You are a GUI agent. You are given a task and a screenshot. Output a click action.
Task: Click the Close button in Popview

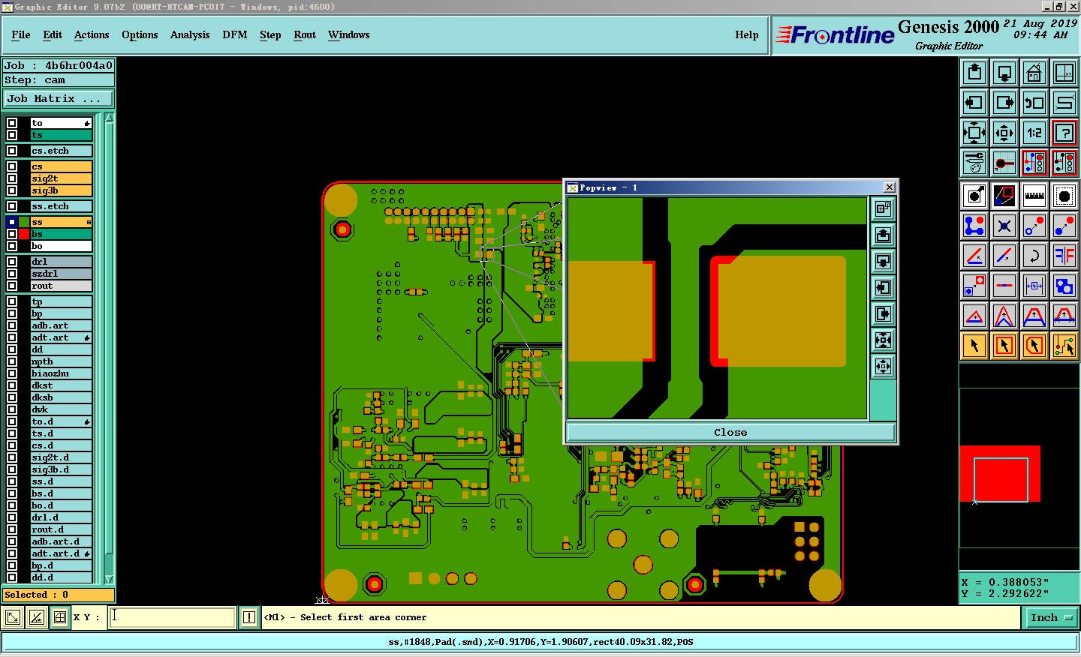(x=730, y=432)
